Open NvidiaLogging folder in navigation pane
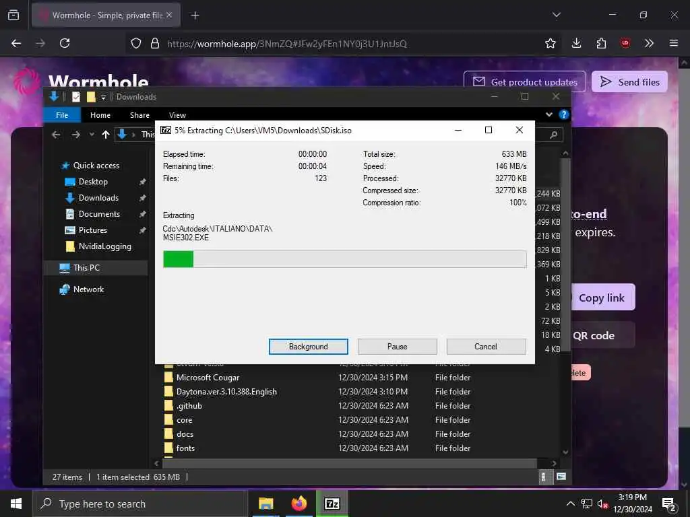This screenshot has height=517, width=690. click(x=104, y=246)
